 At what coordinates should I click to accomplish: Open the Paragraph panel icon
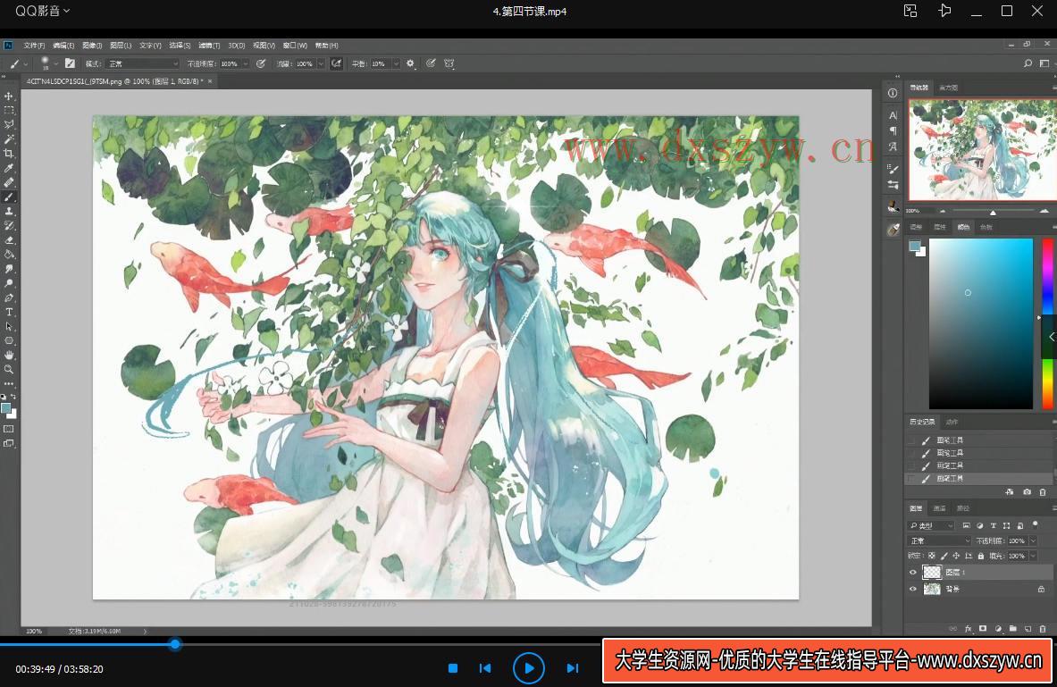click(893, 130)
